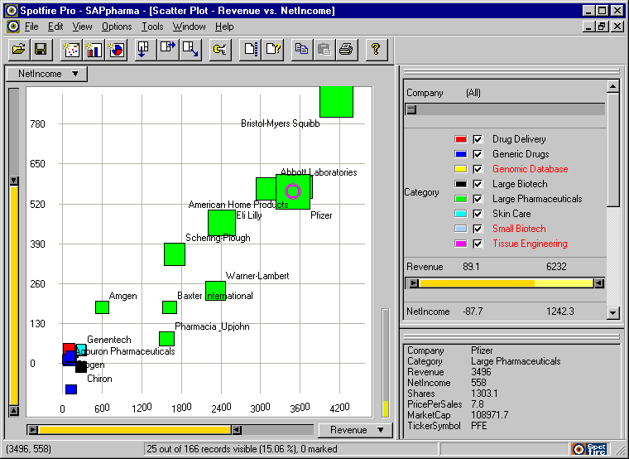The height and width of the screenshot is (459, 629).
Task: Cascade windows with diagonal-arrow icon
Action: [190, 50]
